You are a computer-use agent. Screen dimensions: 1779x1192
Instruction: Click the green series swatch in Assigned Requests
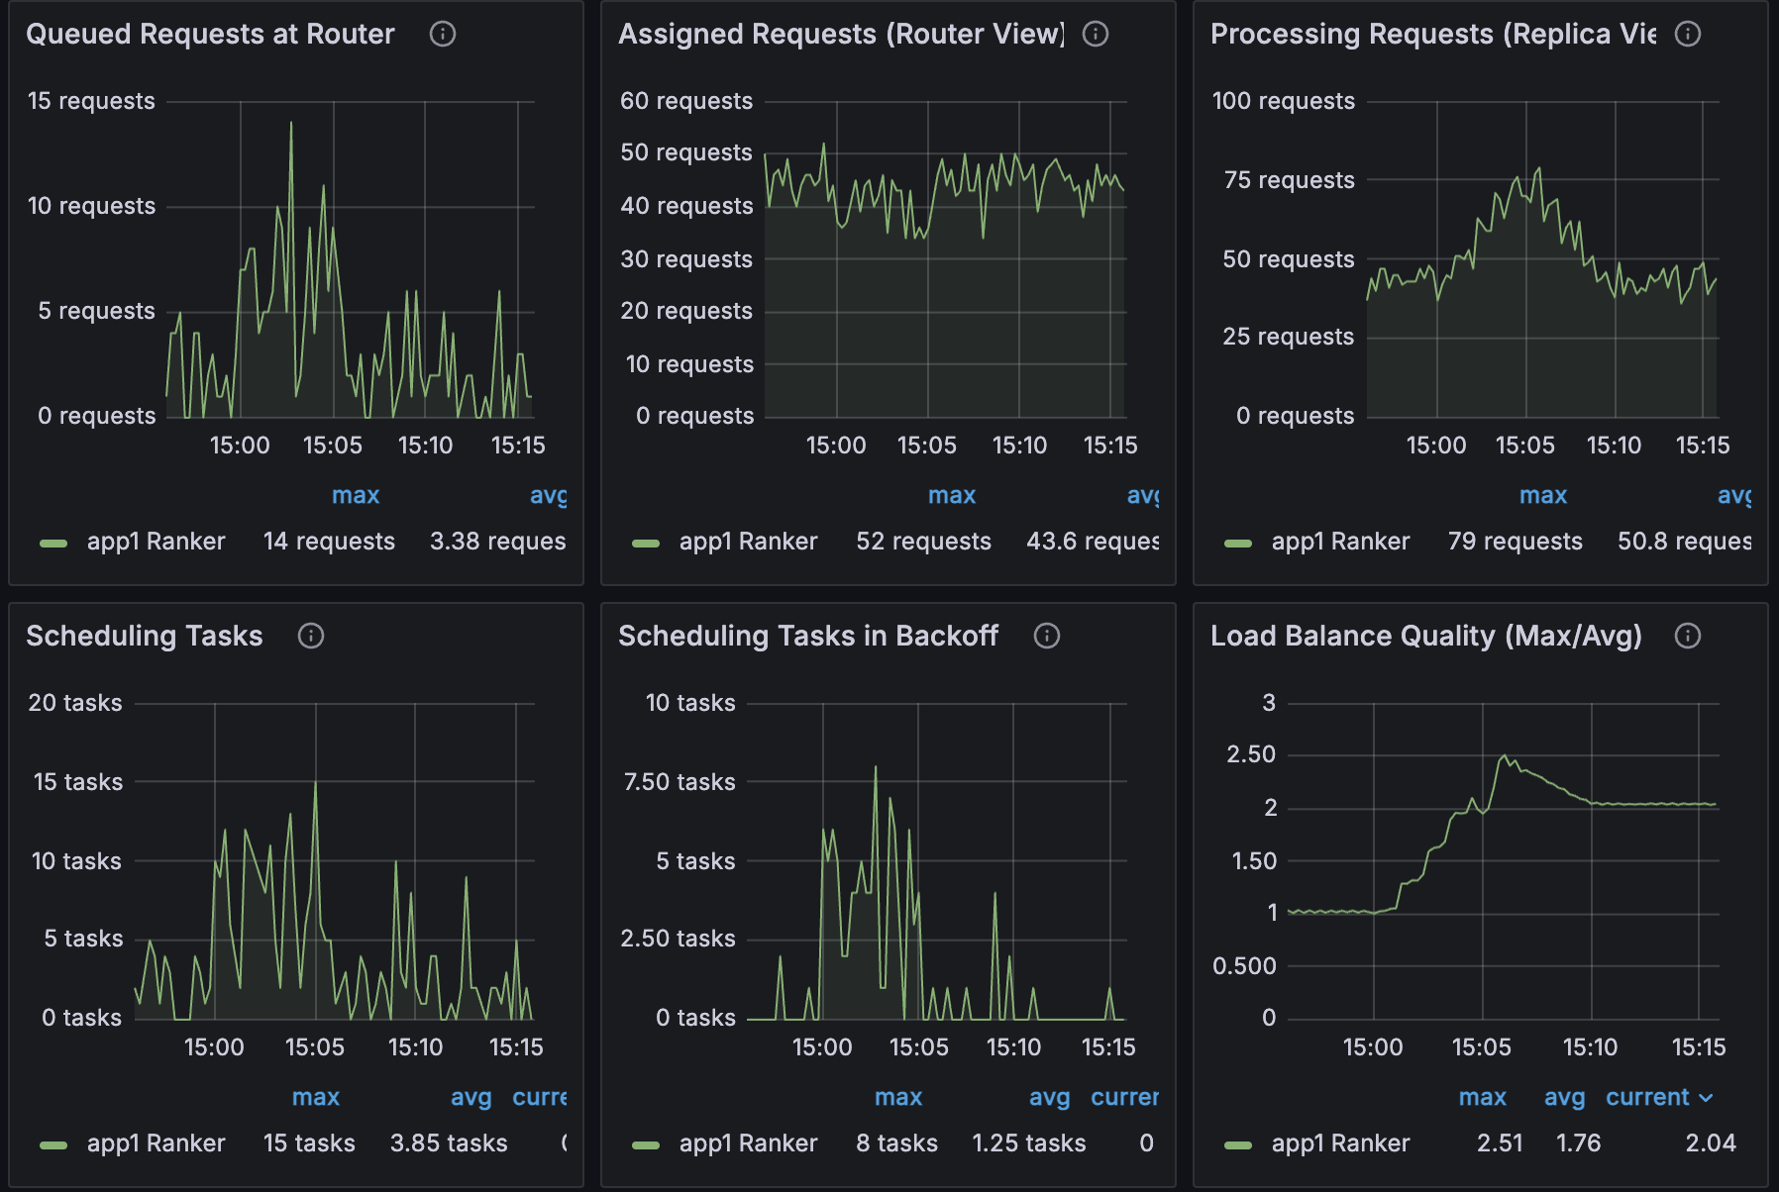648,541
